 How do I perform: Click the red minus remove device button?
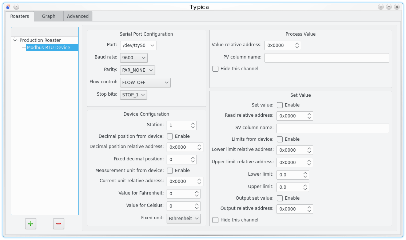[x=59, y=224]
